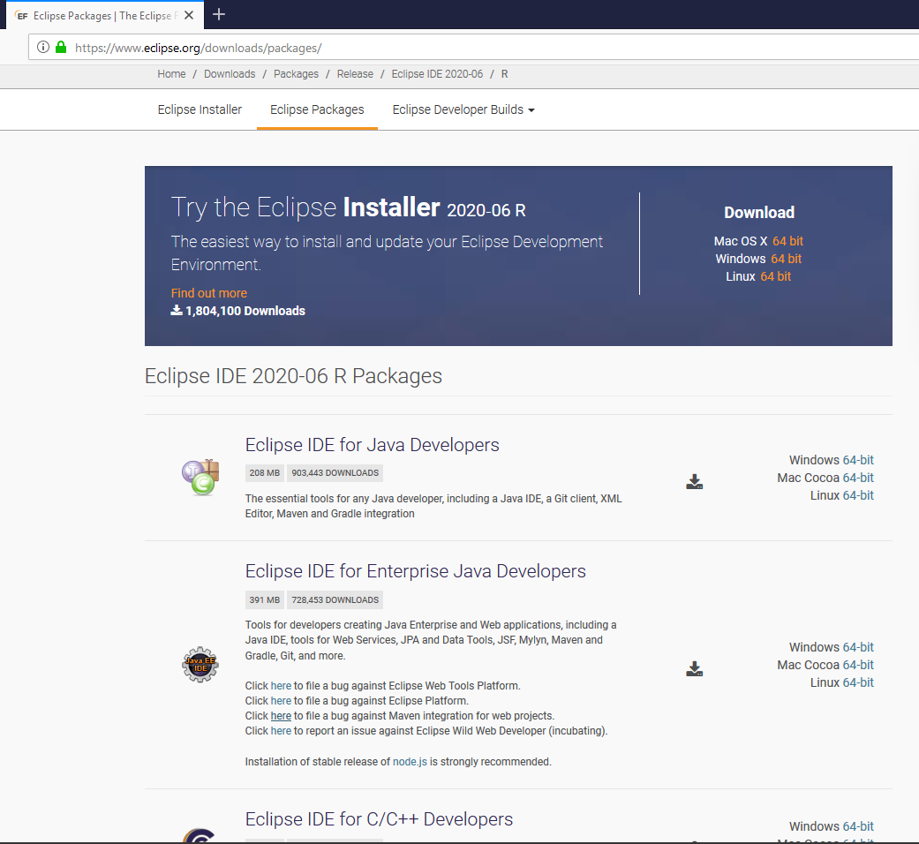Download the Windows 64 bit installer
919x844 pixels.
click(787, 258)
